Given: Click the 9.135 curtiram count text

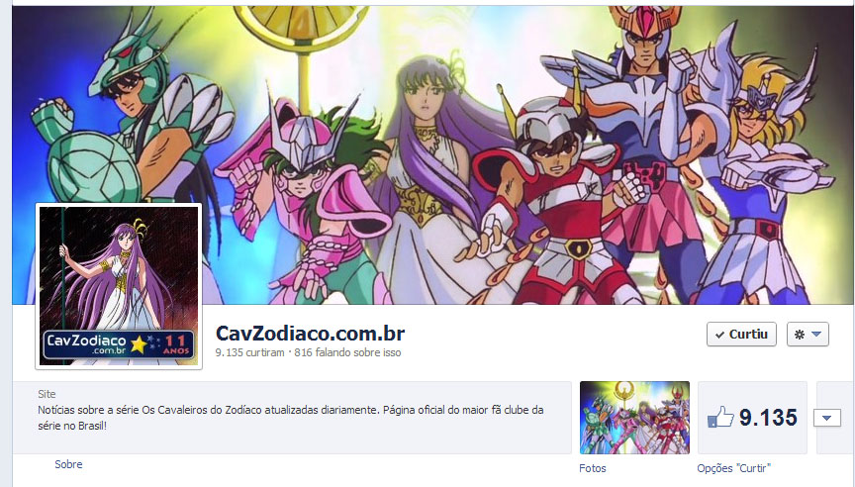Looking at the screenshot, I should pyautogui.click(x=249, y=352).
